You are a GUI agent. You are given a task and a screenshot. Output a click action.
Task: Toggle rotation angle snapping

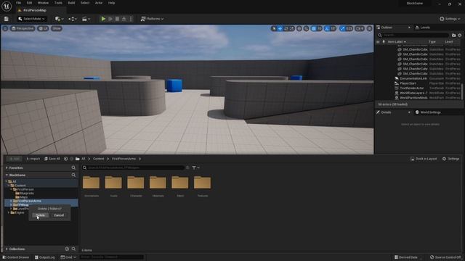click(x=327, y=28)
